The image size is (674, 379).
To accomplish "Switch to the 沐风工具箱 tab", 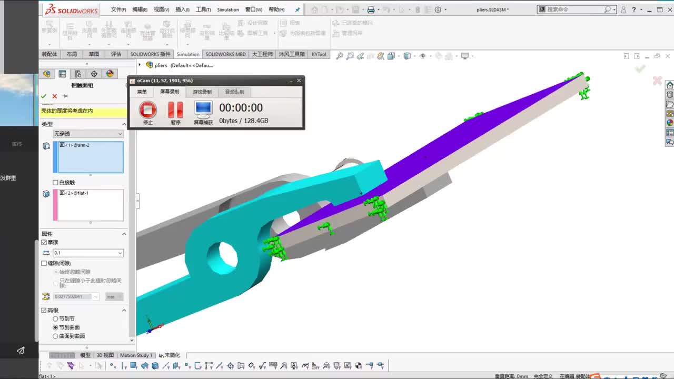I will point(292,54).
